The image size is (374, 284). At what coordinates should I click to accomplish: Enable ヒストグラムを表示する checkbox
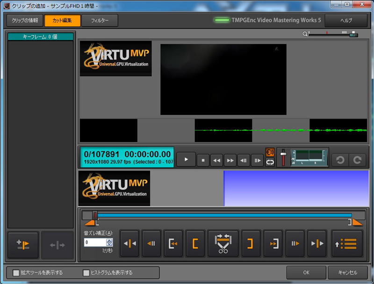[x=86, y=273]
